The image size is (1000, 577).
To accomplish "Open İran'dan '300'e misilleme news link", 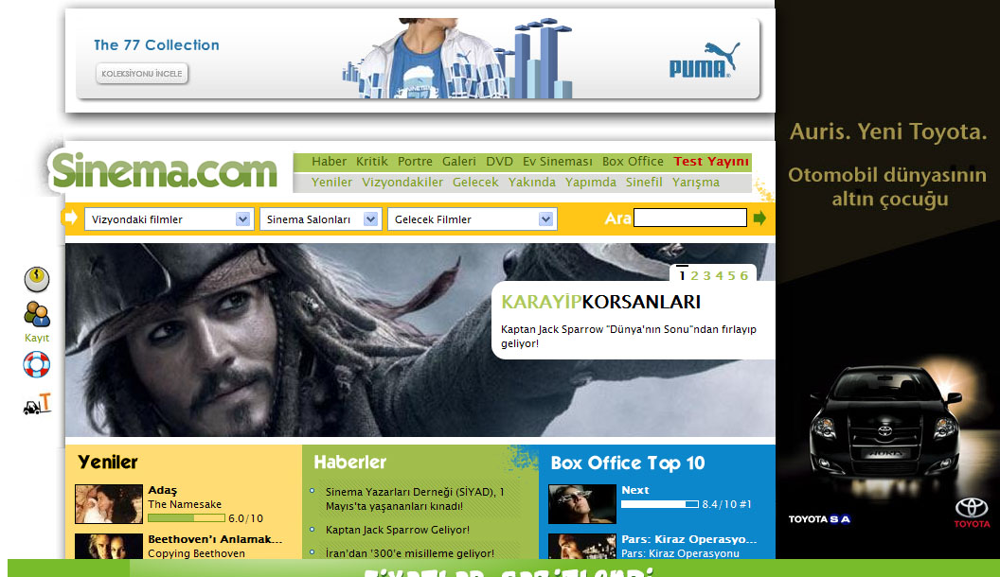I will [410, 553].
